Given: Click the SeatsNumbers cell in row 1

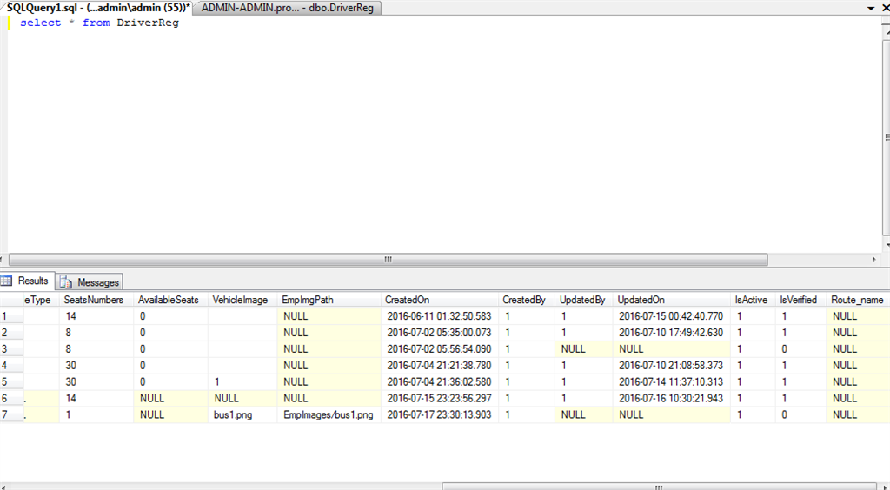Looking at the screenshot, I should point(97,316).
